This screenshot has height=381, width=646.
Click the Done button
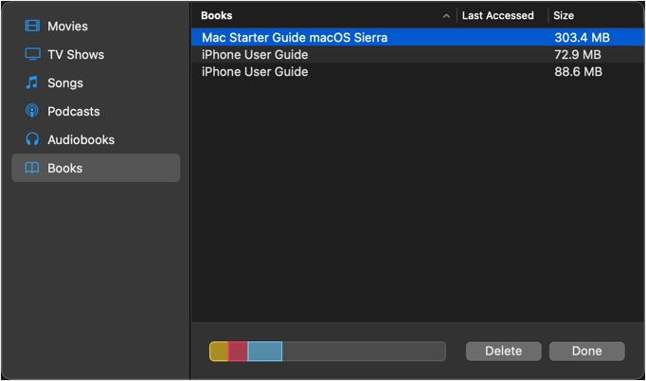pyautogui.click(x=586, y=351)
